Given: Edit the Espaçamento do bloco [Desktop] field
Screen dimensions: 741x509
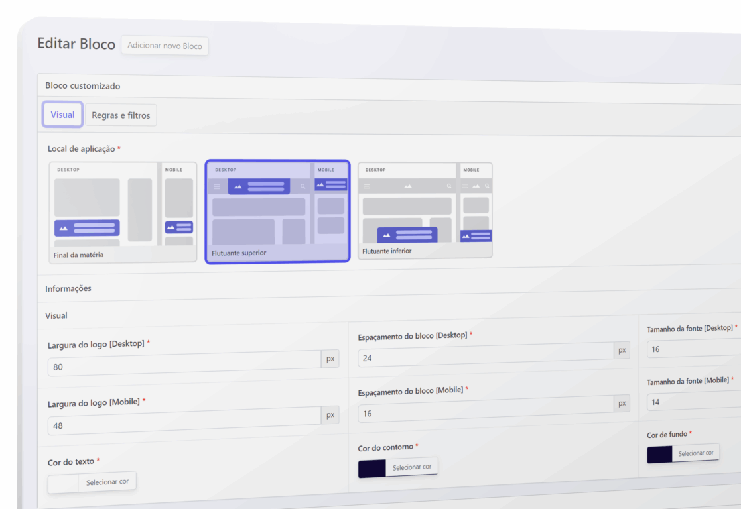Looking at the screenshot, I should (x=486, y=355).
